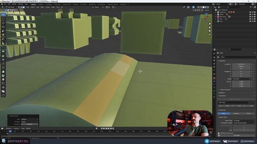
Task: Expand the Delta Transform panel
Action: coord(225,90)
